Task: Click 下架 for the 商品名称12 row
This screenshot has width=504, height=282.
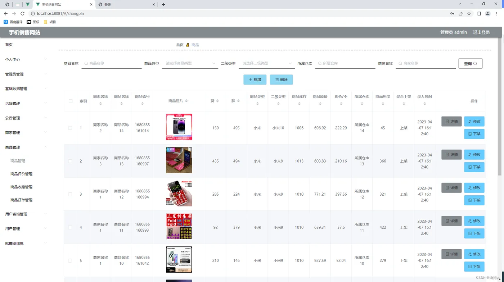Action: pos(474,200)
